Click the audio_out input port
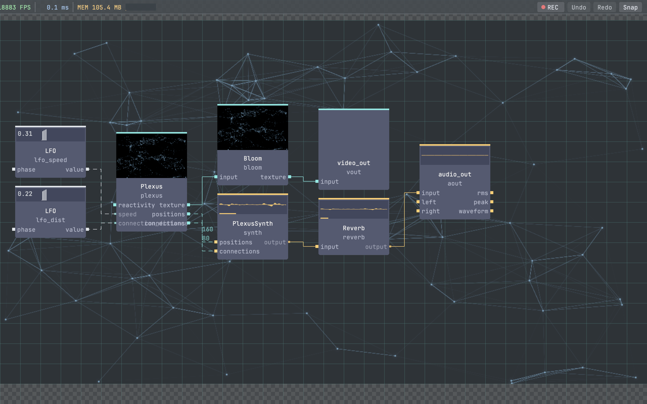 tap(418, 193)
